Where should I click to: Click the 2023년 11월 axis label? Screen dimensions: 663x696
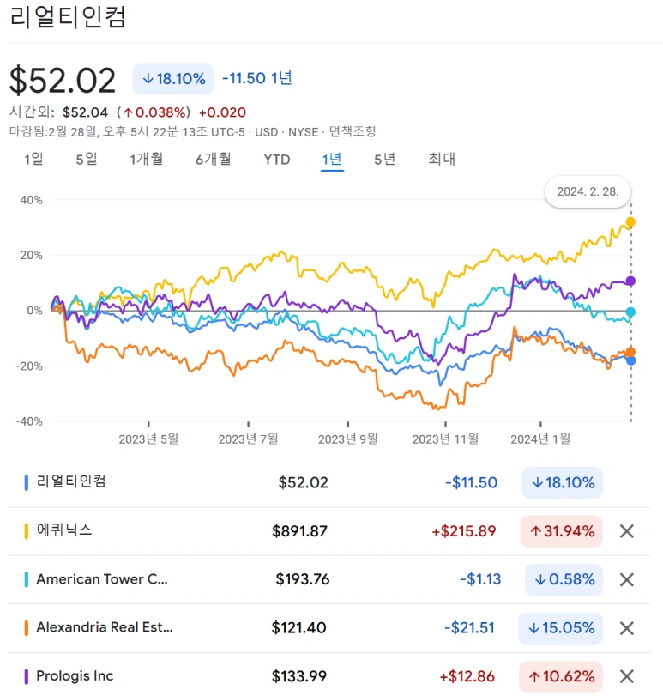pos(445,439)
